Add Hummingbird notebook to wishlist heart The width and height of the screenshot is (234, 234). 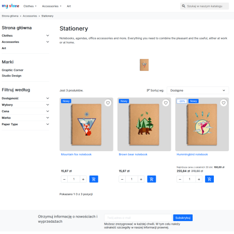tap(224, 103)
